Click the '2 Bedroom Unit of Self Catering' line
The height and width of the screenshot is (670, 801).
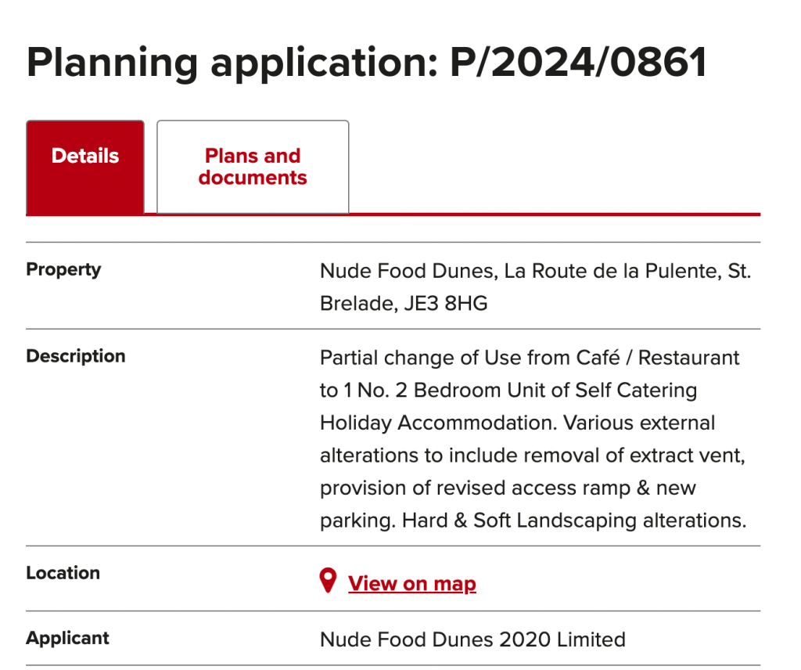coord(508,391)
